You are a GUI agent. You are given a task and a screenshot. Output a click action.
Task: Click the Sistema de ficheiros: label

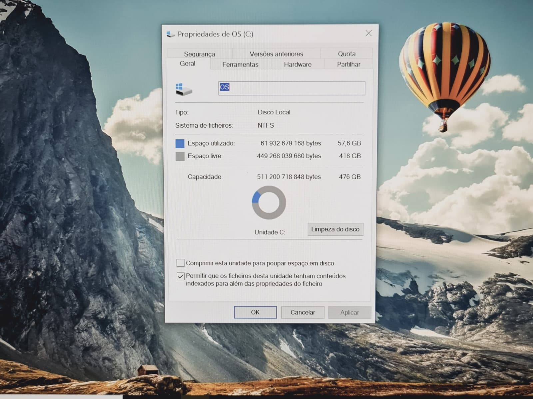pyautogui.click(x=204, y=125)
